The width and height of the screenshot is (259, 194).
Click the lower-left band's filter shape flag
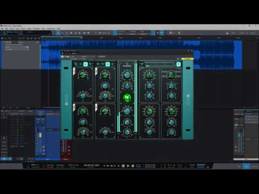click(x=74, y=107)
